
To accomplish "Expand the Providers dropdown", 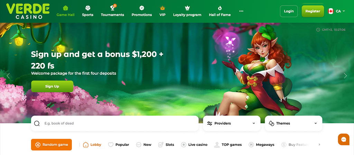I will (x=232, y=123).
